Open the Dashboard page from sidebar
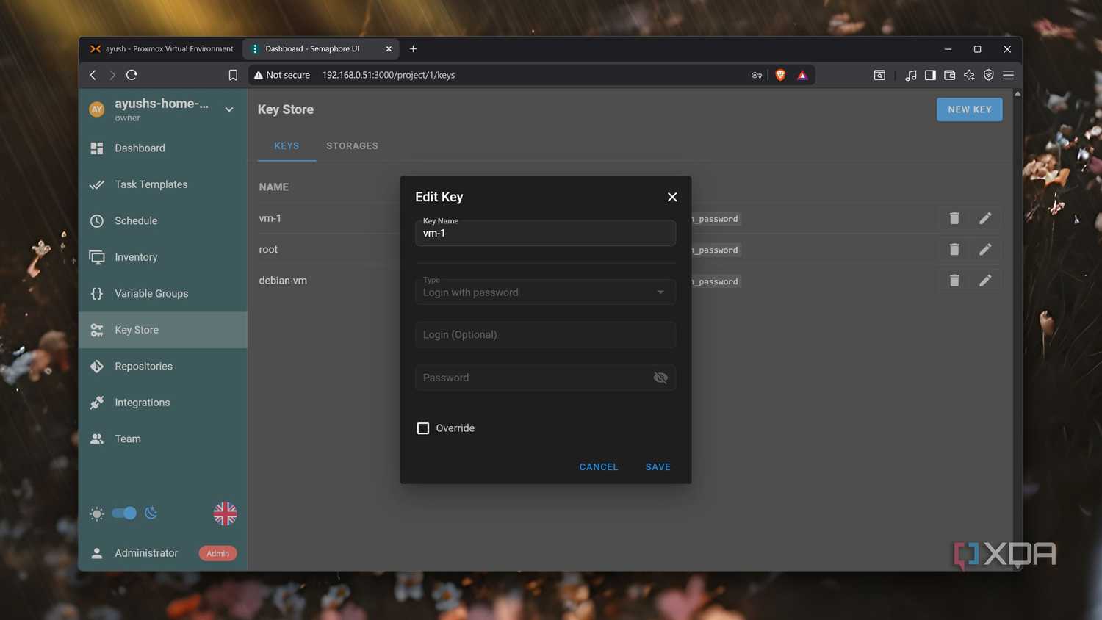Screen dimensions: 1102x620 162,148
